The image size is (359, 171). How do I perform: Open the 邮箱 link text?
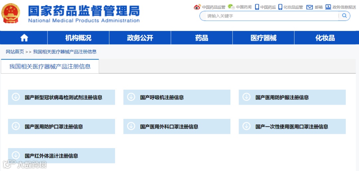click(319, 7)
